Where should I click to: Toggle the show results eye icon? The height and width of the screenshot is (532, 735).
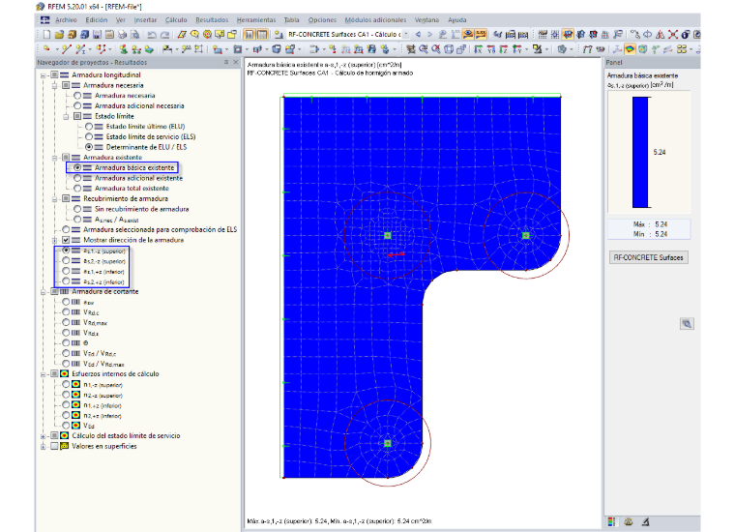pyautogui.click(x=468, y=34)
